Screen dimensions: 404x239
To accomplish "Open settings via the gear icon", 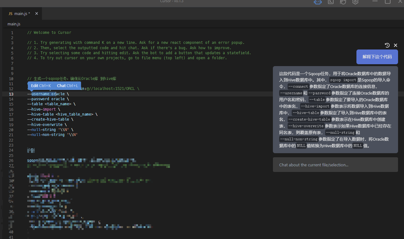I will [x=355, y=2].
